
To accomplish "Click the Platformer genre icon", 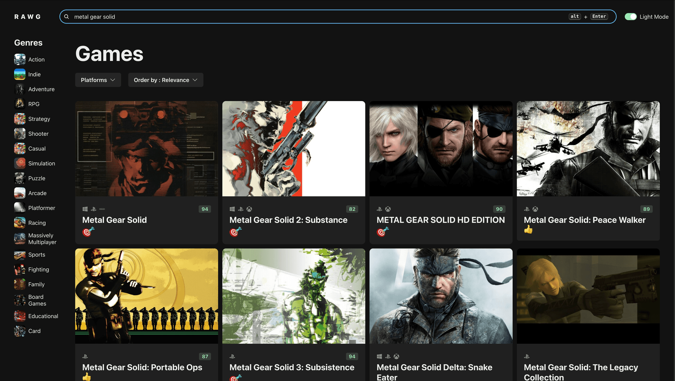I will 20,208.
